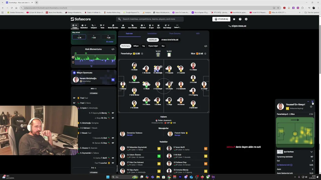
Task: Select the Motor Sporları icon
Action: pos(113,26)
